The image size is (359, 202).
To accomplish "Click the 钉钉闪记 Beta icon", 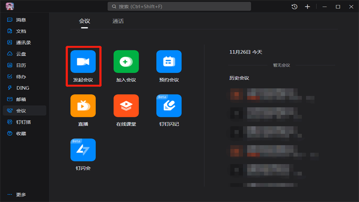I will (169, 106).
